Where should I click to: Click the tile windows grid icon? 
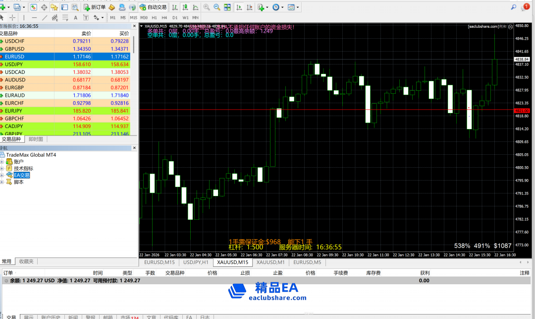(227, 7)
